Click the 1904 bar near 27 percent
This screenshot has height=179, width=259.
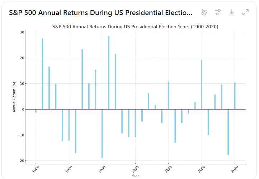[x=42, y=74]
